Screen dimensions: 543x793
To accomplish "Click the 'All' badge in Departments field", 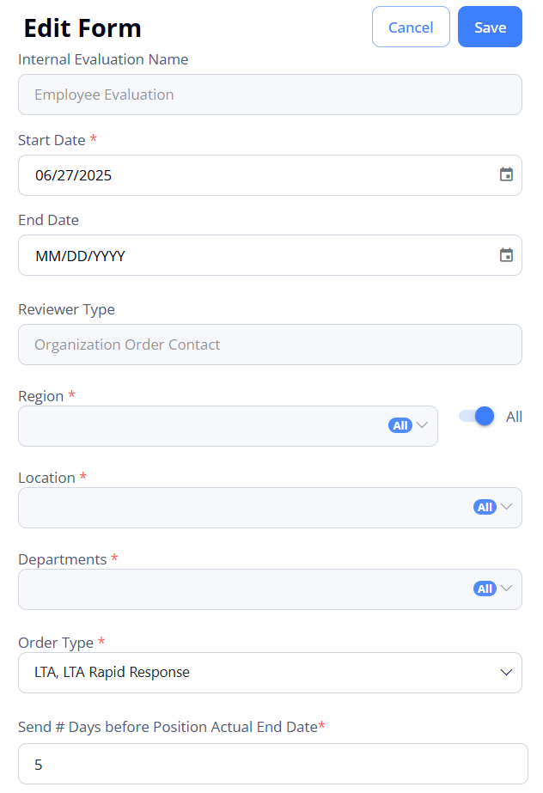I will 485,589.
